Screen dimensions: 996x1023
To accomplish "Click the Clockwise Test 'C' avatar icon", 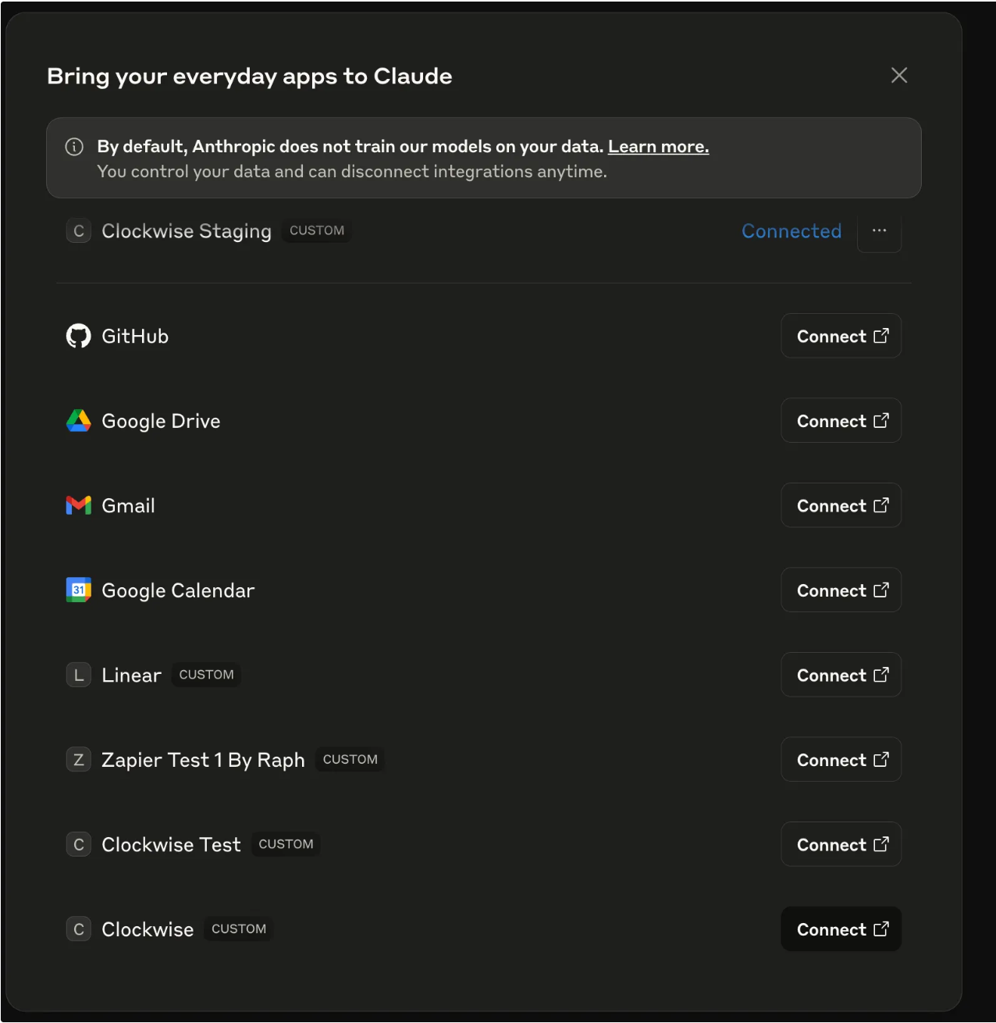I will pos(78,844).
